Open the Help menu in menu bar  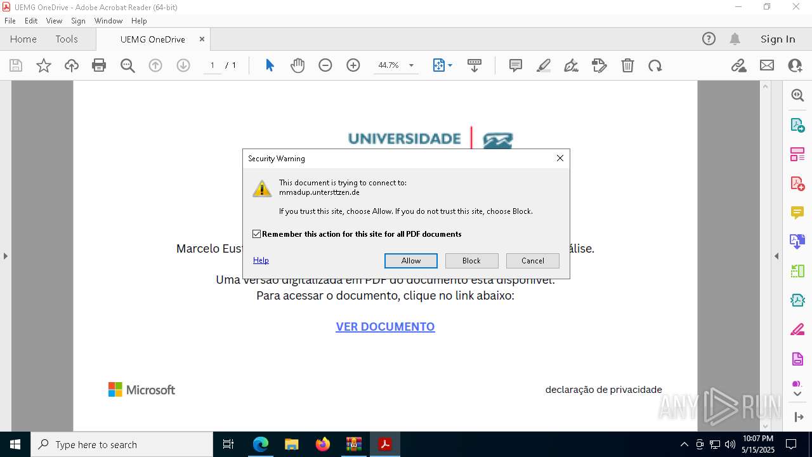139,21
